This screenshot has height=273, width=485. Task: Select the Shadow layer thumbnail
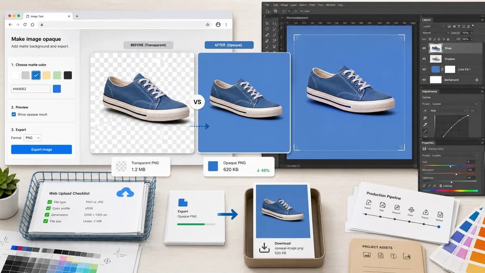tap(435, 59)
